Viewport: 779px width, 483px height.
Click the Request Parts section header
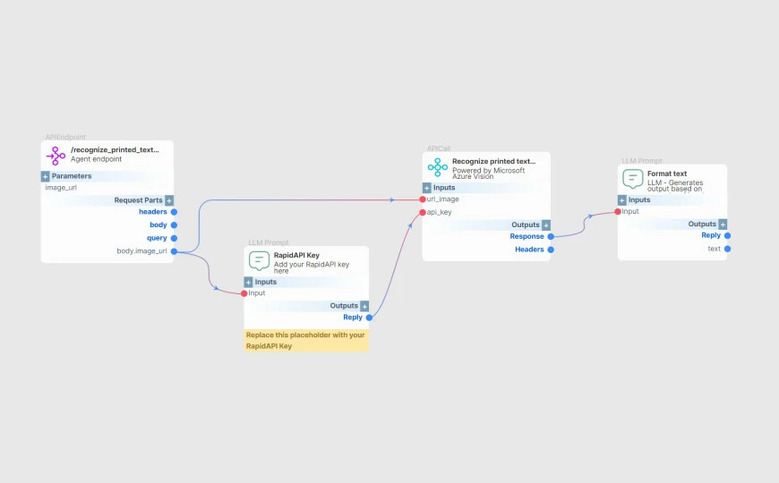tap(107, 200)
